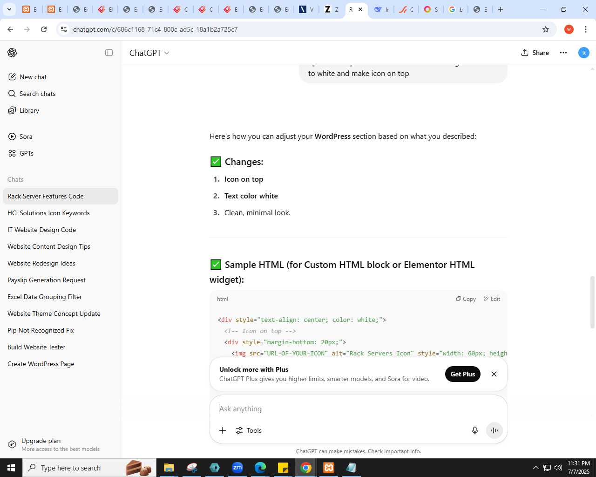
Task: Open Zoom from taskbar
Action: tap(237, 468)
